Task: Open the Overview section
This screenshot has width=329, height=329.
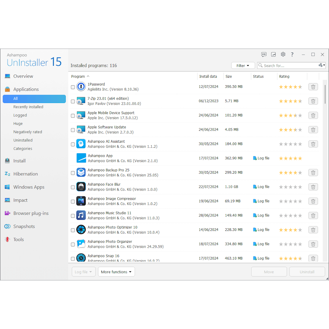Action: pyautogui.click(x=23, y=76)
